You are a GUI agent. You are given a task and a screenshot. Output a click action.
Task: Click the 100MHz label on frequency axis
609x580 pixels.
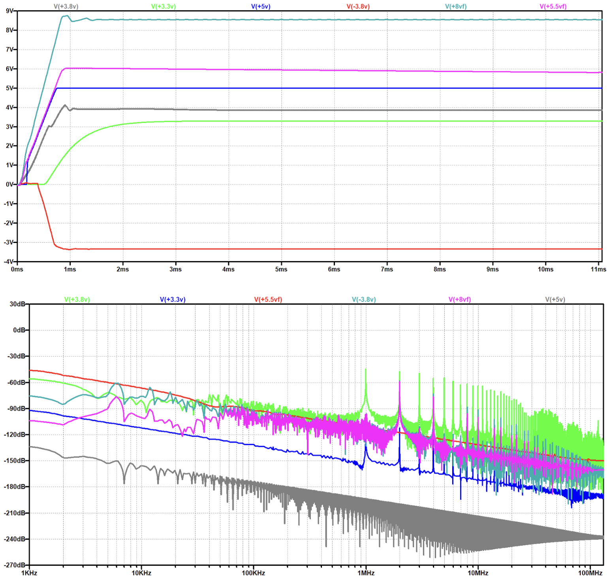pyautogui.click(x=590, y=573)
